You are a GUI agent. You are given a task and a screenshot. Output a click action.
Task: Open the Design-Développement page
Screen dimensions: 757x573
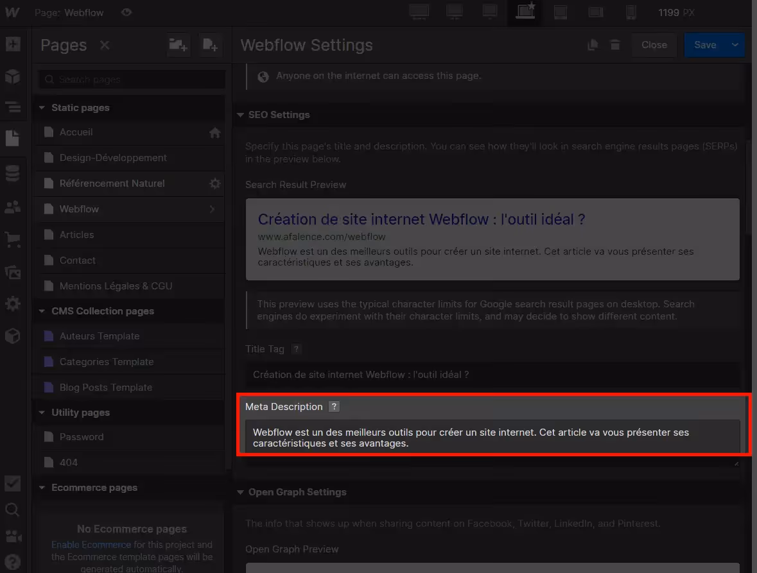[x=130, y=158]
